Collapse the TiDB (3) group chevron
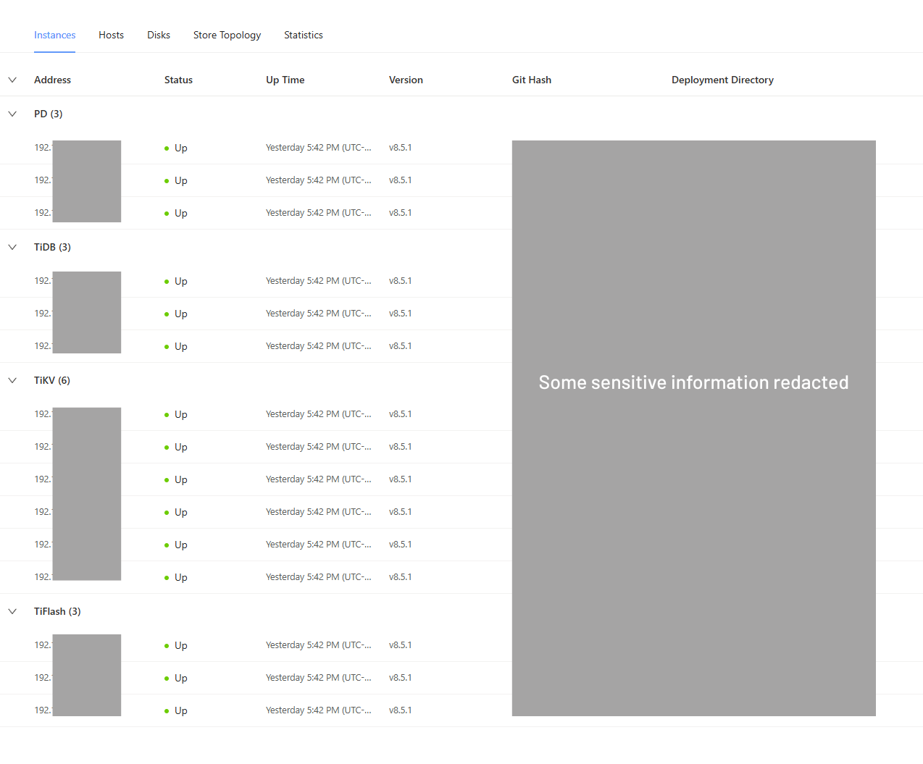The height and width of the screenshot is (764, 923). [x=12, y=247]
